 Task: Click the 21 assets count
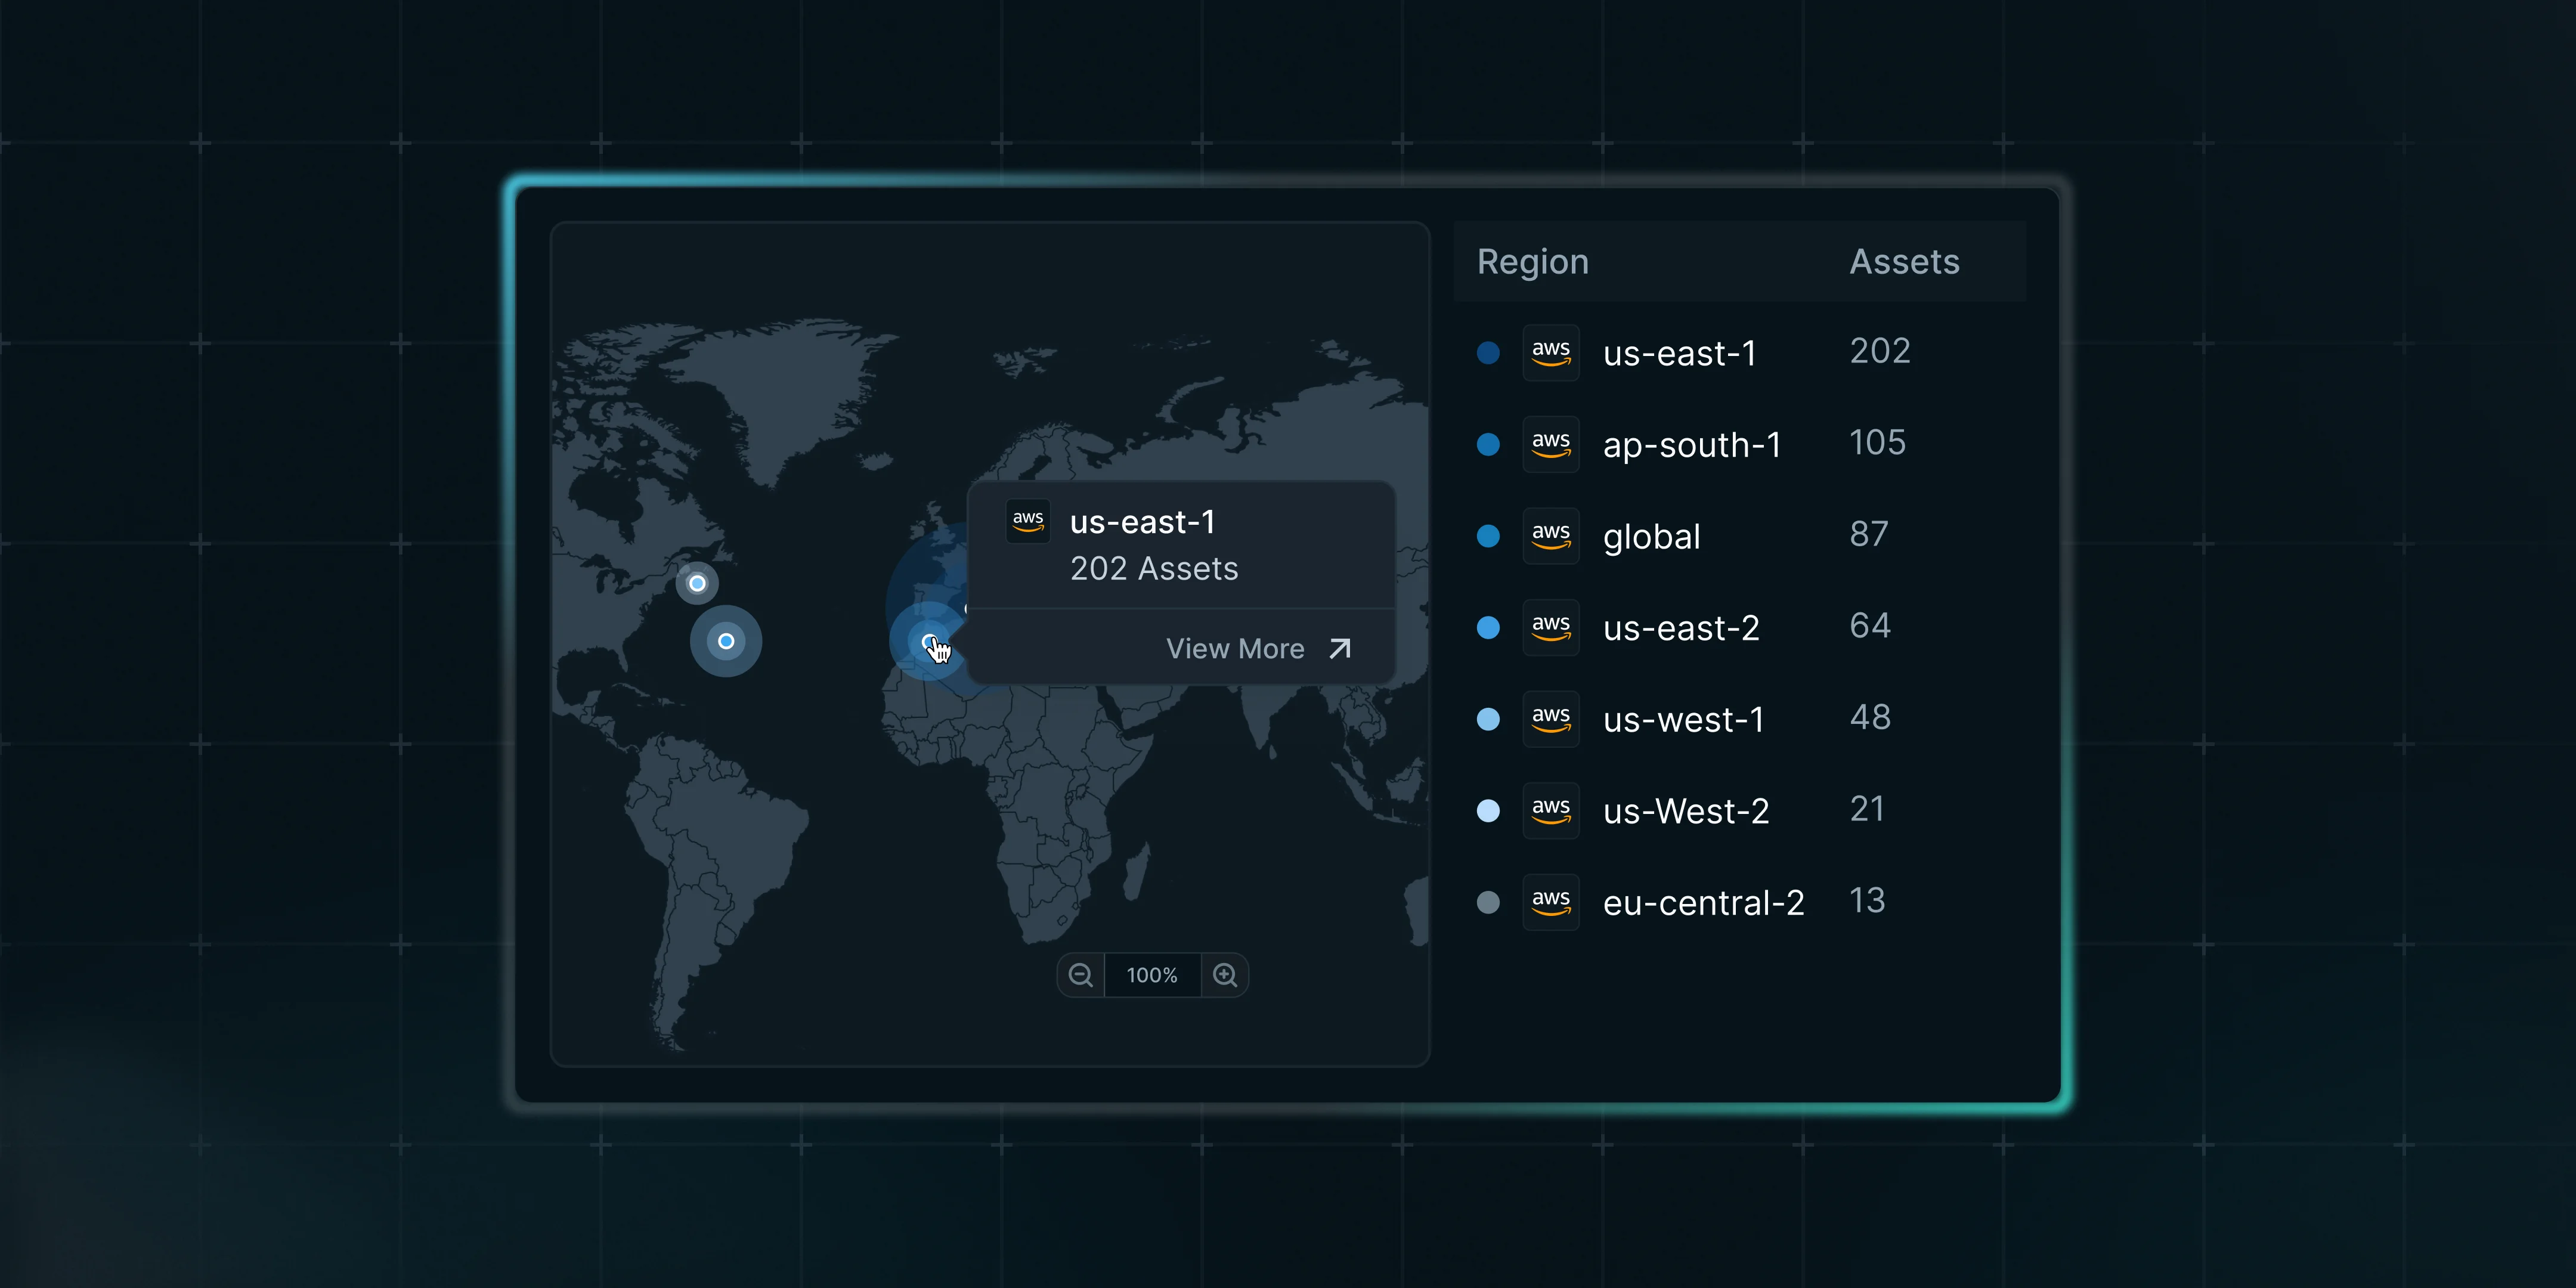coord(1867,809)
